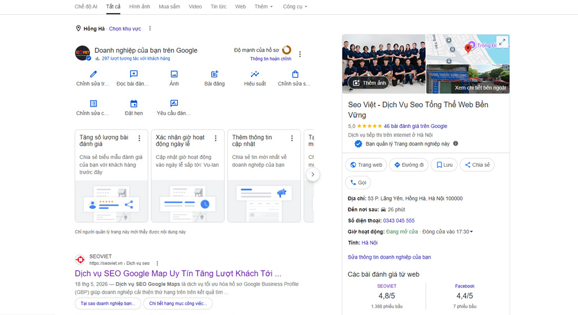578x315 pixels.
Task: Open Sửa thông tin doanh nghiệp của bạn
Action: pyautogui.click(x=389, y=257)
